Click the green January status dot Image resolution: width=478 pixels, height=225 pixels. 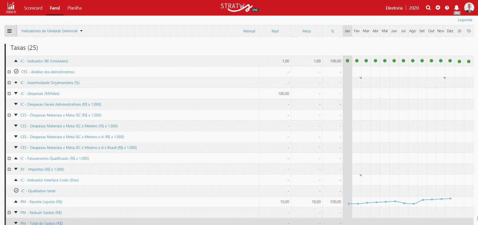click(347, 61)
